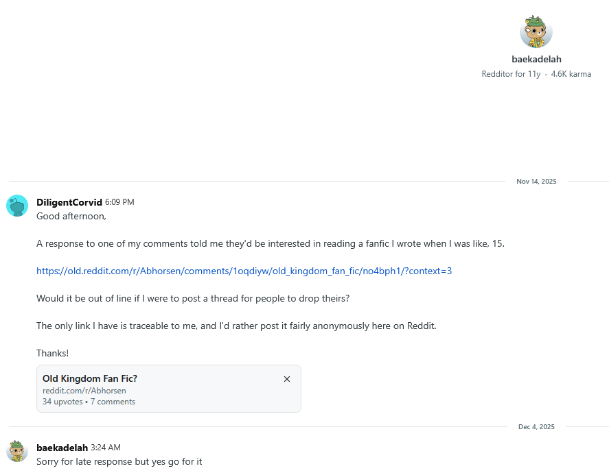Image resolution: width=609 pixels, height=475 pixels.
Task: Click the baekadelah username under the top avatar
Action: tap(536, 59)
